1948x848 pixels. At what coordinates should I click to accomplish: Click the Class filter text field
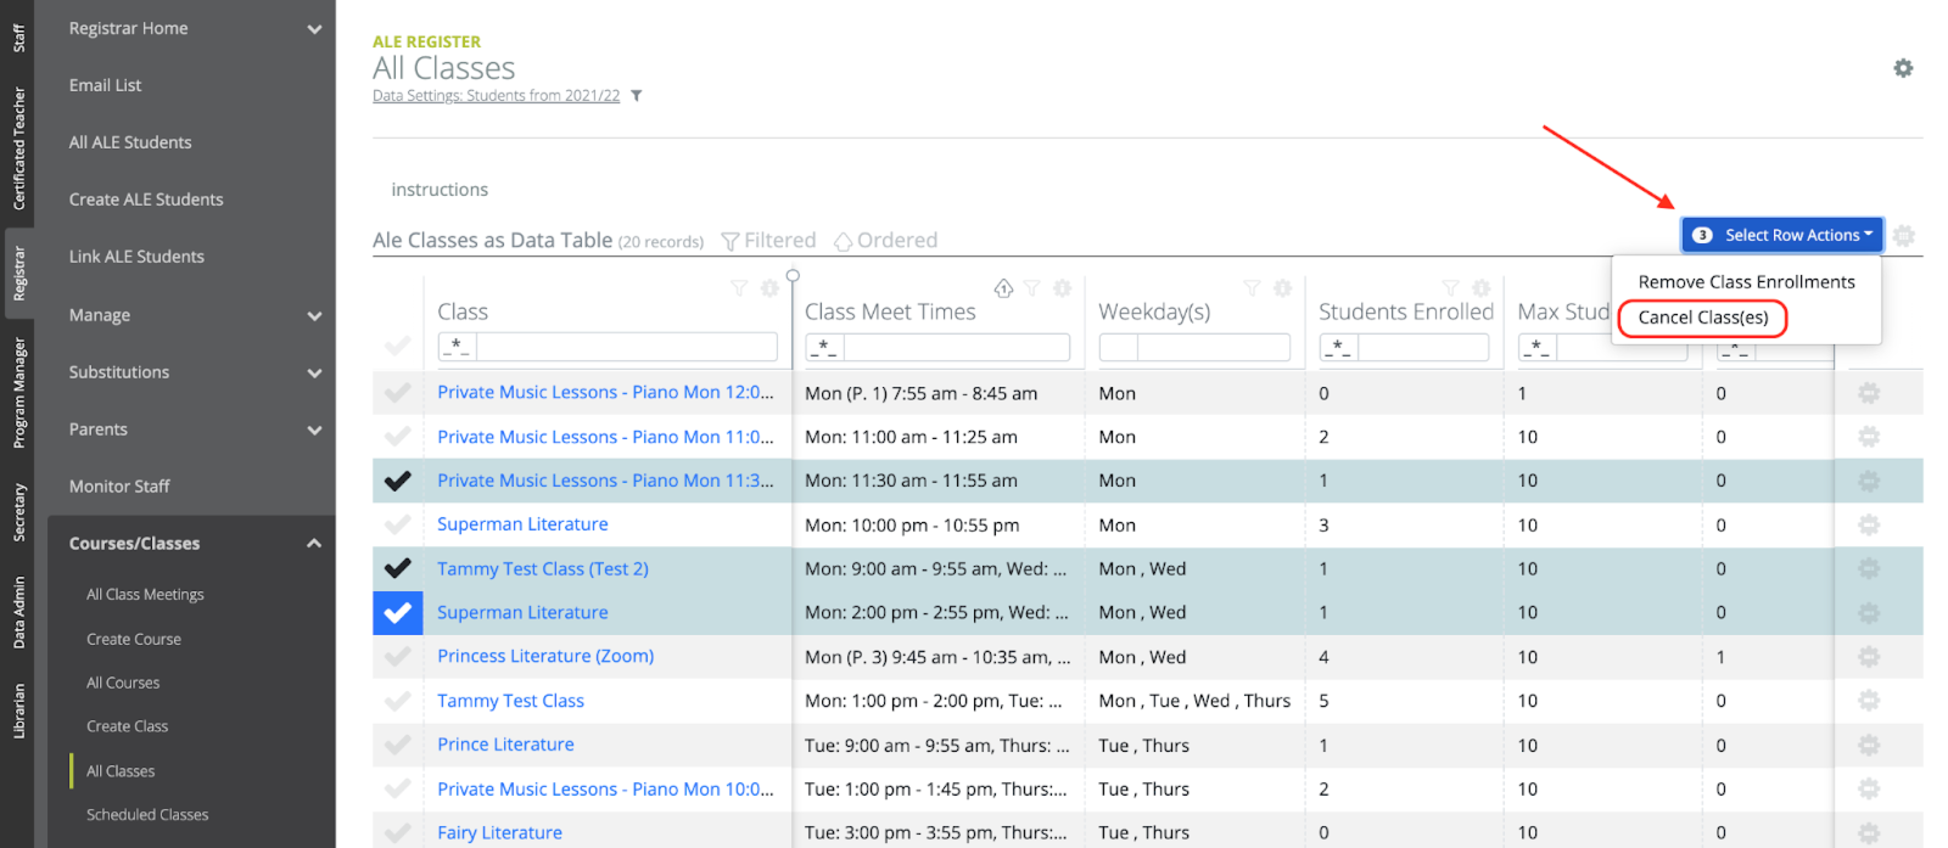(627, 347)
